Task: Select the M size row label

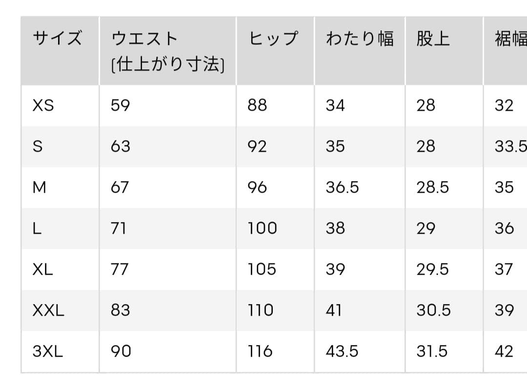Action: point(39,187)
